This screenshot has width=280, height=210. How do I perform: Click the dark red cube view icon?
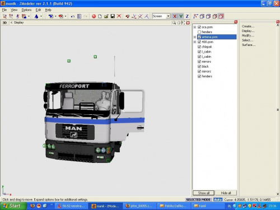coord(214,16)
